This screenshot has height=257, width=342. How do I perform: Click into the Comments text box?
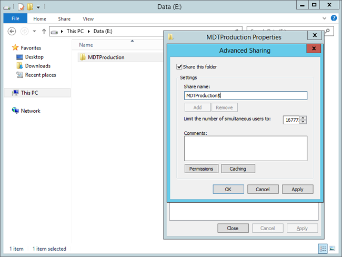click(x=245, y=148)
